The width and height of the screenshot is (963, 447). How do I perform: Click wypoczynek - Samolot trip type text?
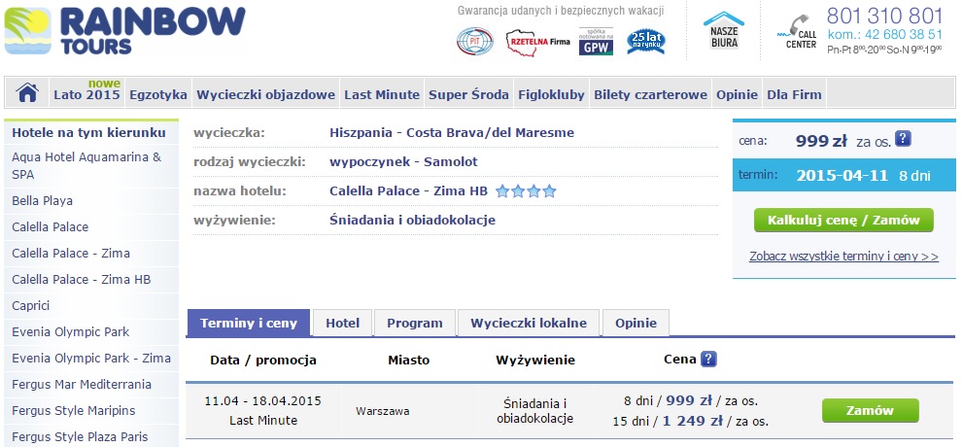(x=403, y=162)
